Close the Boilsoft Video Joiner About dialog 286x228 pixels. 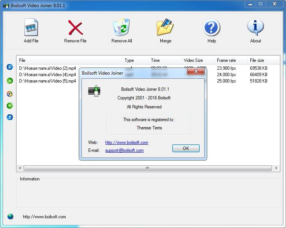click(196, 71)
